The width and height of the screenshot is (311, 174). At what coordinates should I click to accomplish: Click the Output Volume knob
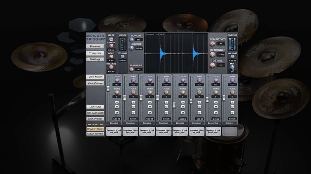coord(232,57)
